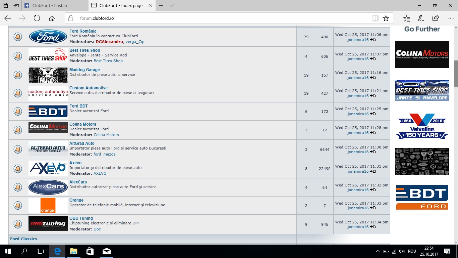Open File Explorer from the taskbar
The image size is (458, 258).
click(x=73, y=251)
